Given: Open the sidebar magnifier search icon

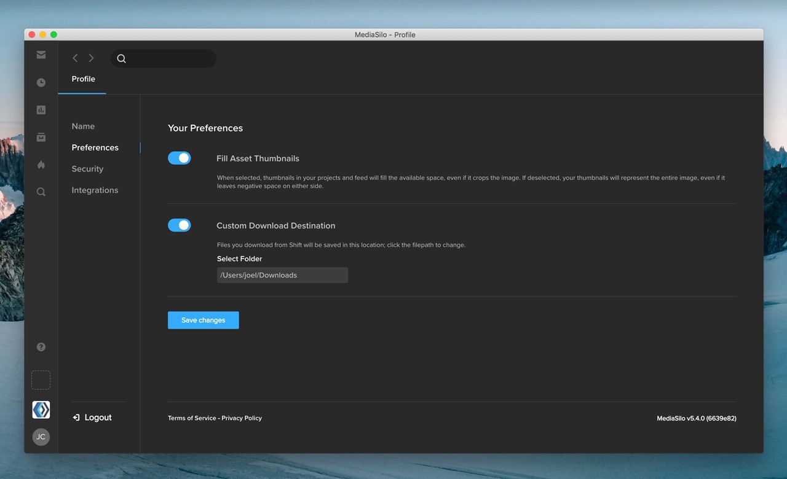Looking at the screenshot, I should point(41,192).
